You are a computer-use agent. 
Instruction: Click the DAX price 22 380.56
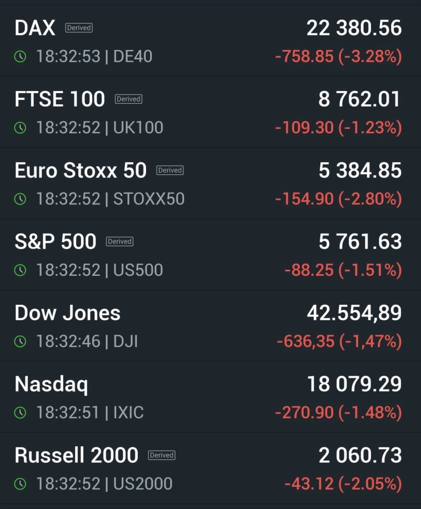(x=354, y=28)
